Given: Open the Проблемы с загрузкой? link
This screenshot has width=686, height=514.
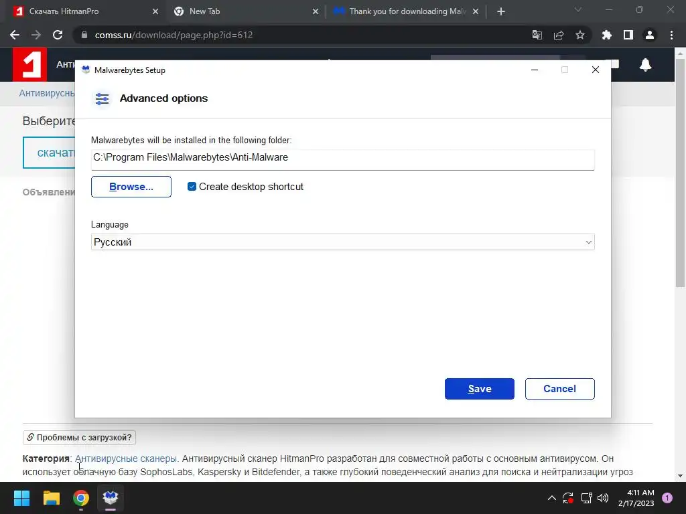Looking at the screenshot, I should pyautogui.click(x=79, y=438).
